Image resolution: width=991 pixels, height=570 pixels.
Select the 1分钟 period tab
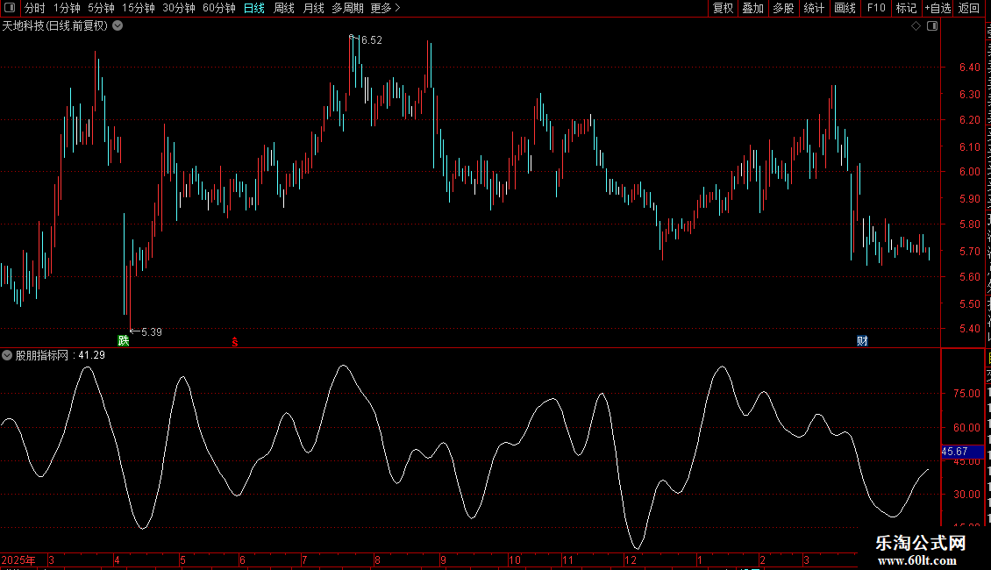click(67, 8)
